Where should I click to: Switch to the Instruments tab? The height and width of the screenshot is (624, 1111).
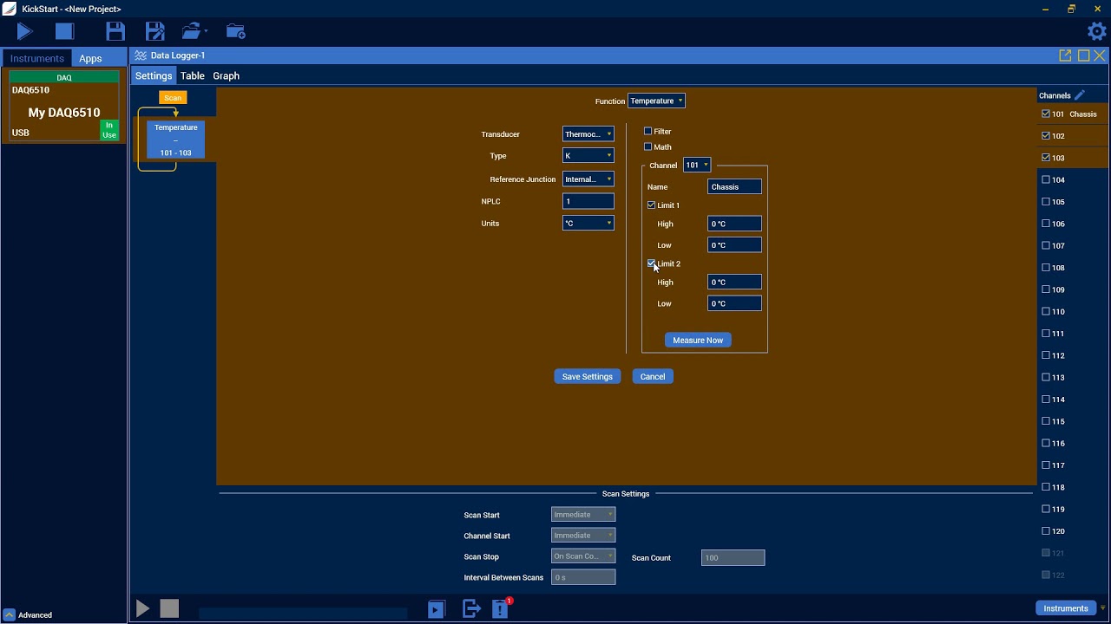[37, 58]
